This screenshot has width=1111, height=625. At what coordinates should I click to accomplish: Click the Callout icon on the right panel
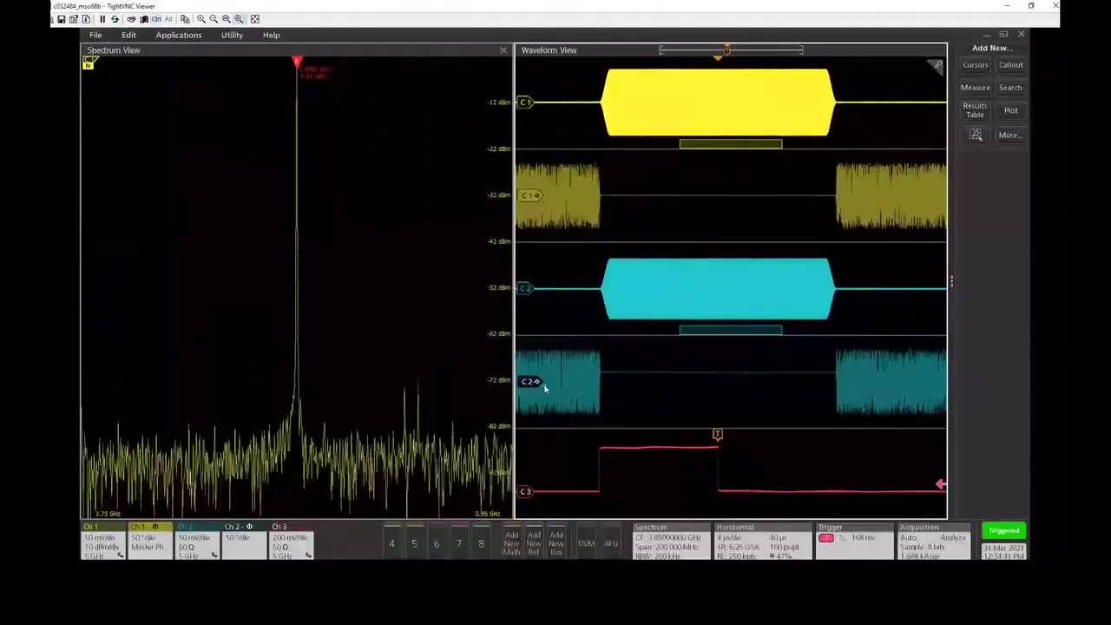pyautogui.click(x=1010, y=64)
